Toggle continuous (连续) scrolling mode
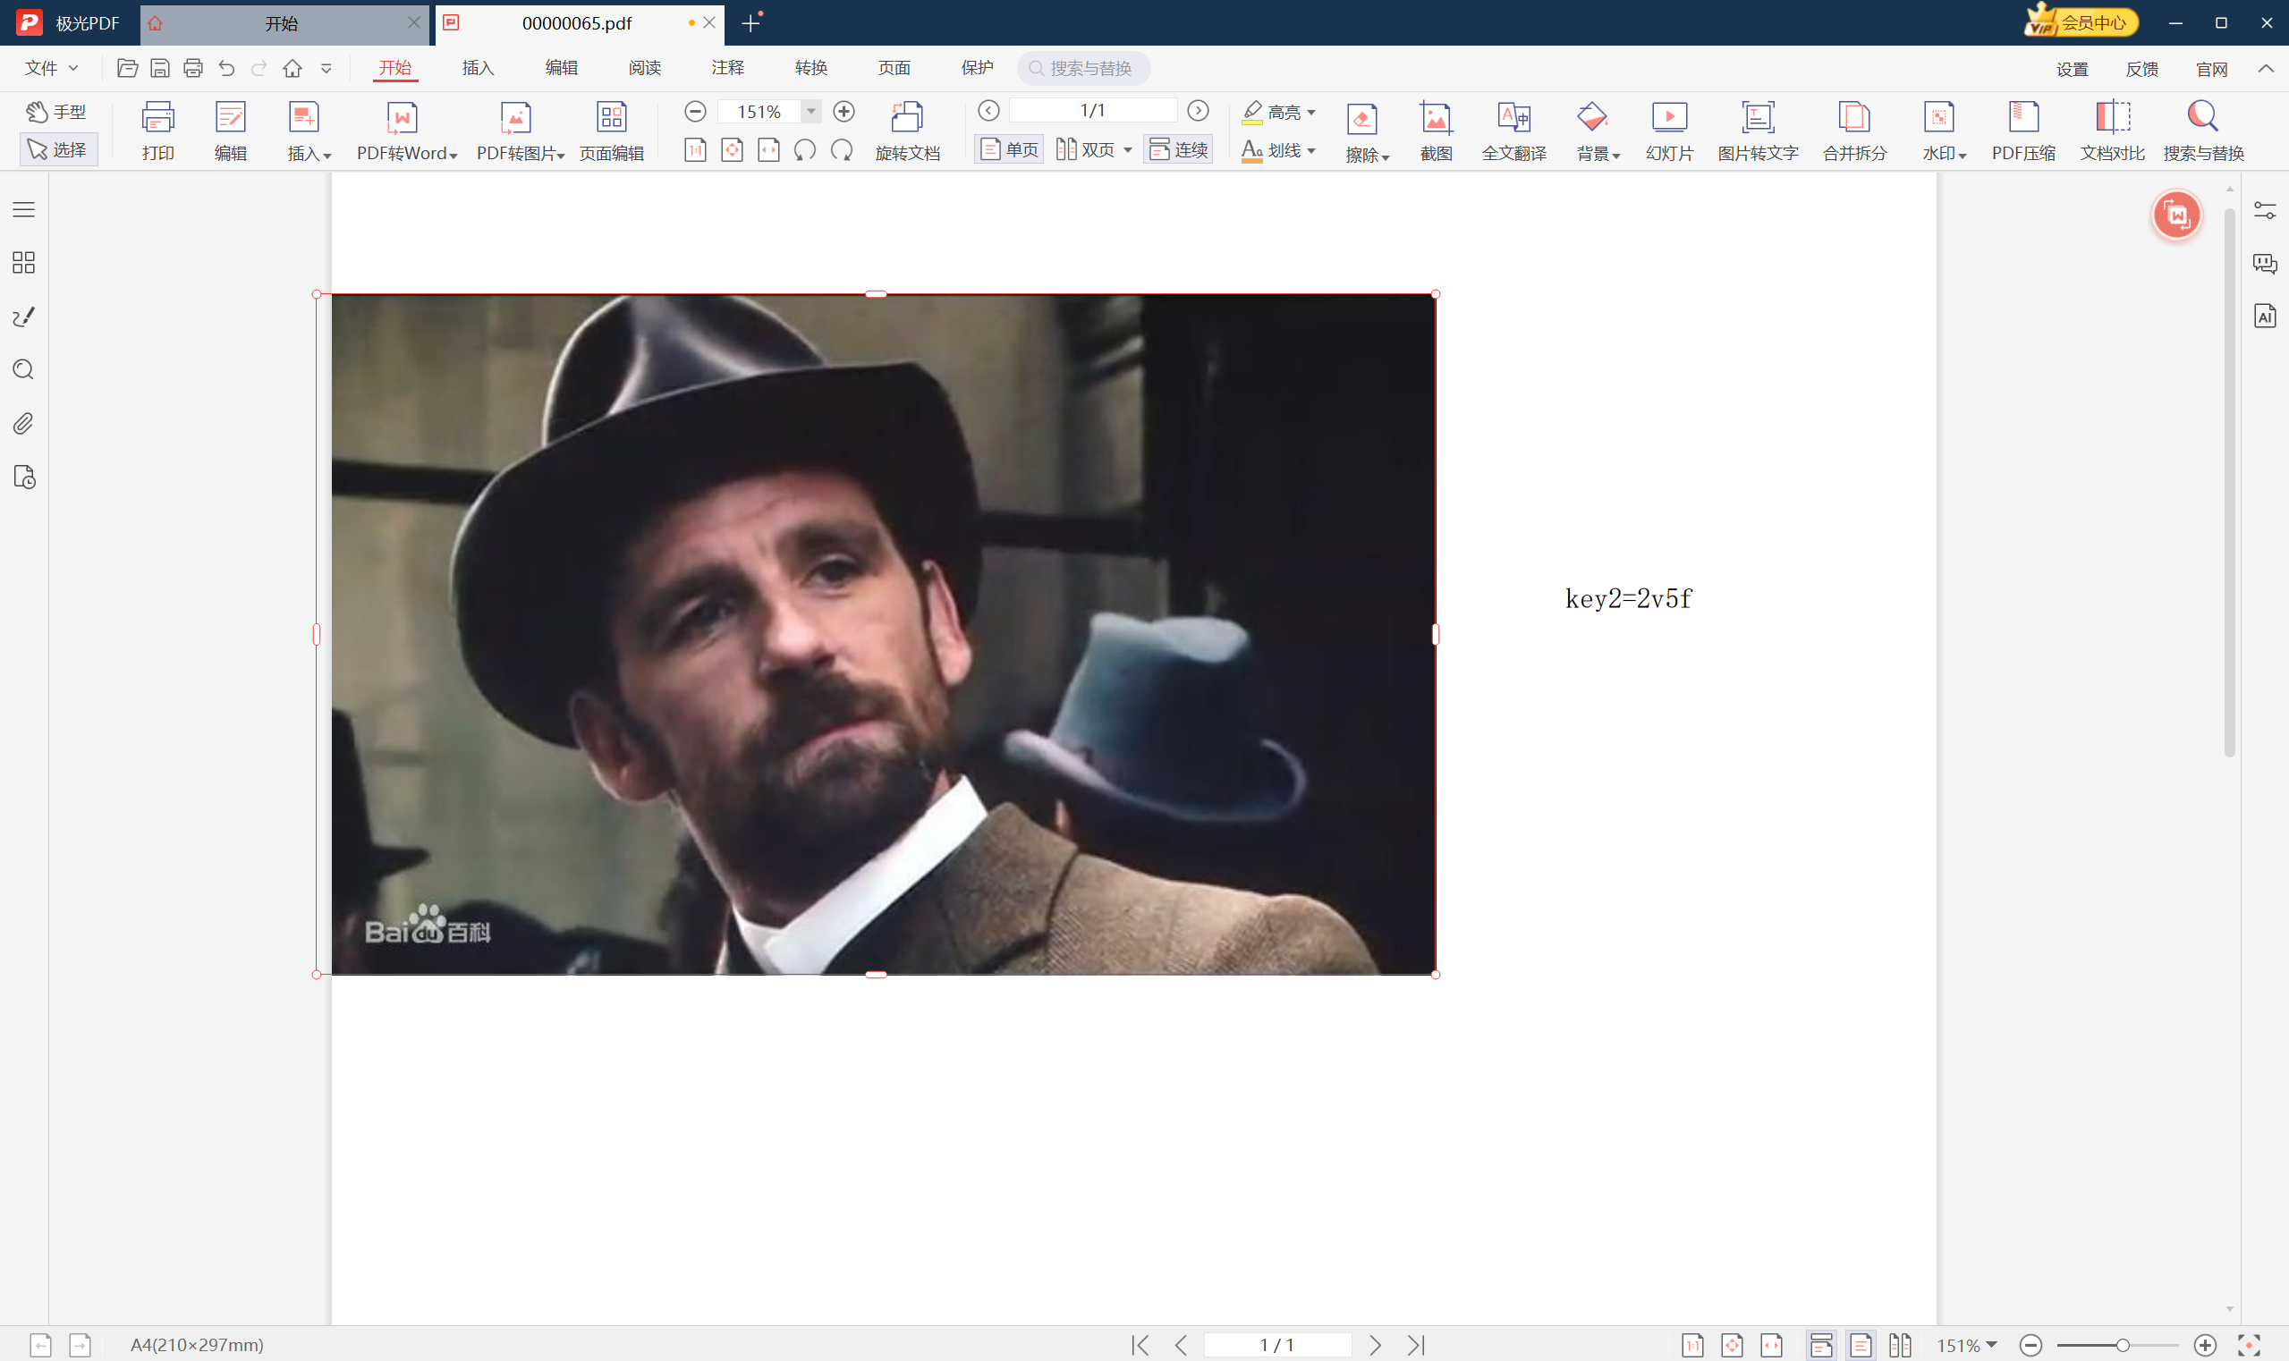The image size is (2289, 1361). coord(1179,149)
